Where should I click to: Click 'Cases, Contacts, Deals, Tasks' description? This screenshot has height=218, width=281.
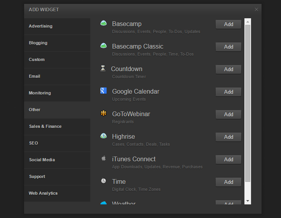pos(141,144)
